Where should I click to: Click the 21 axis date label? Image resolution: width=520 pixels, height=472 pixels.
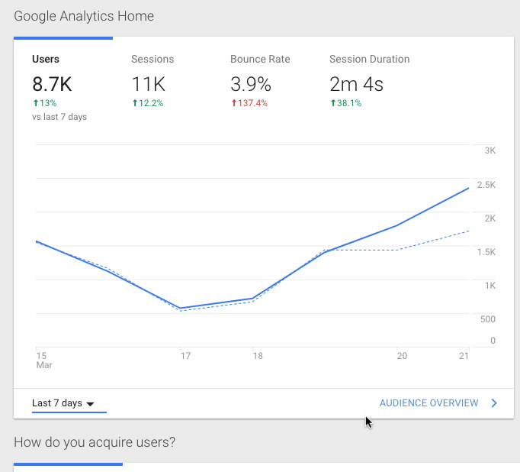coord(464,356)
